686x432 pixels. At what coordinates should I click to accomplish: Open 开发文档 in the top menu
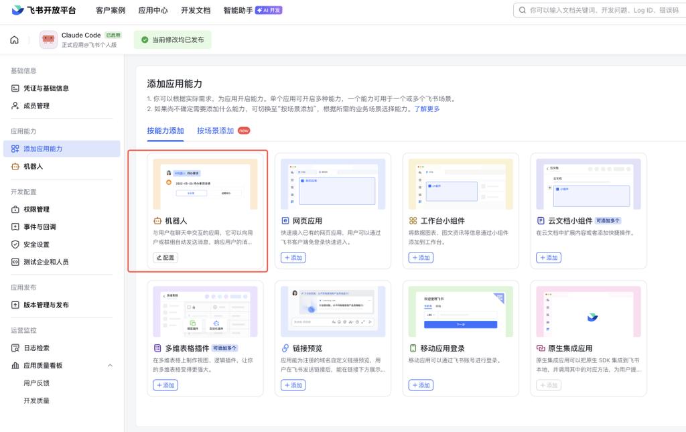pos(196,10)
